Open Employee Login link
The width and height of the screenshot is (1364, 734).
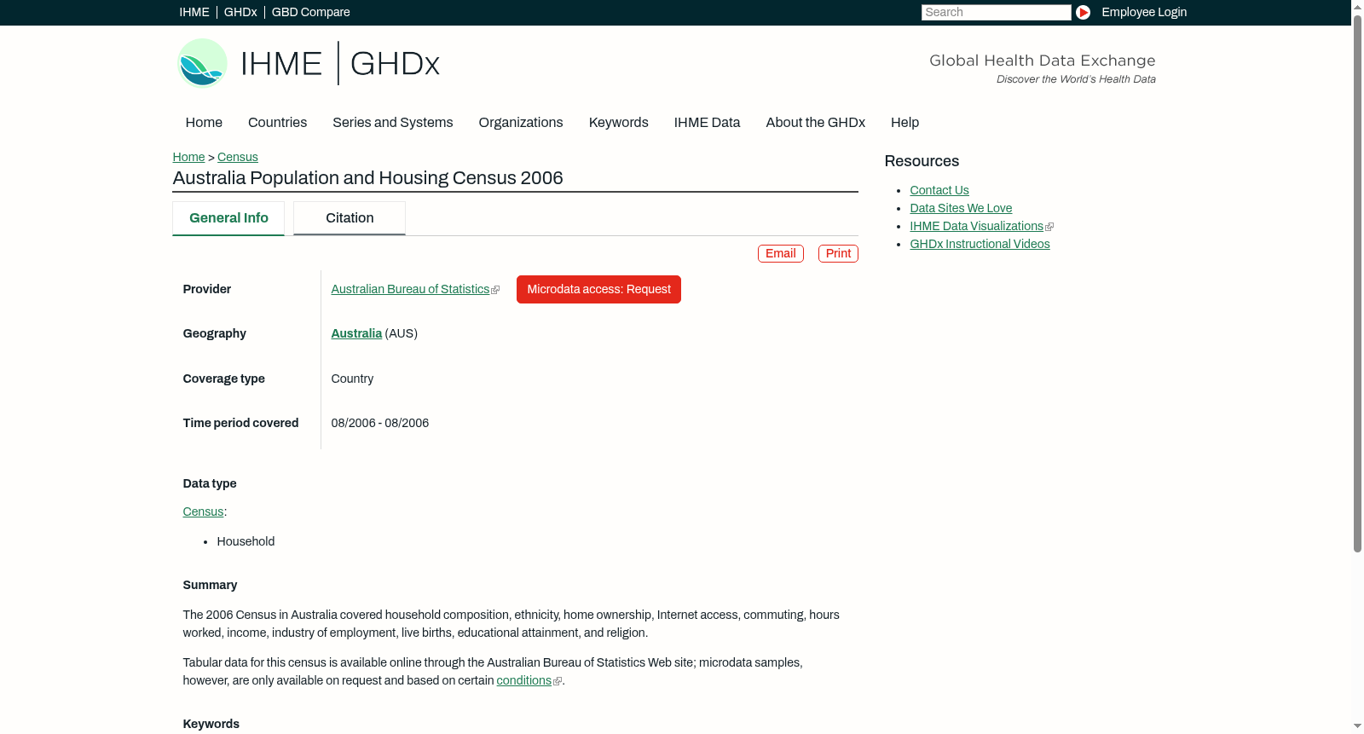(1144, 12)
